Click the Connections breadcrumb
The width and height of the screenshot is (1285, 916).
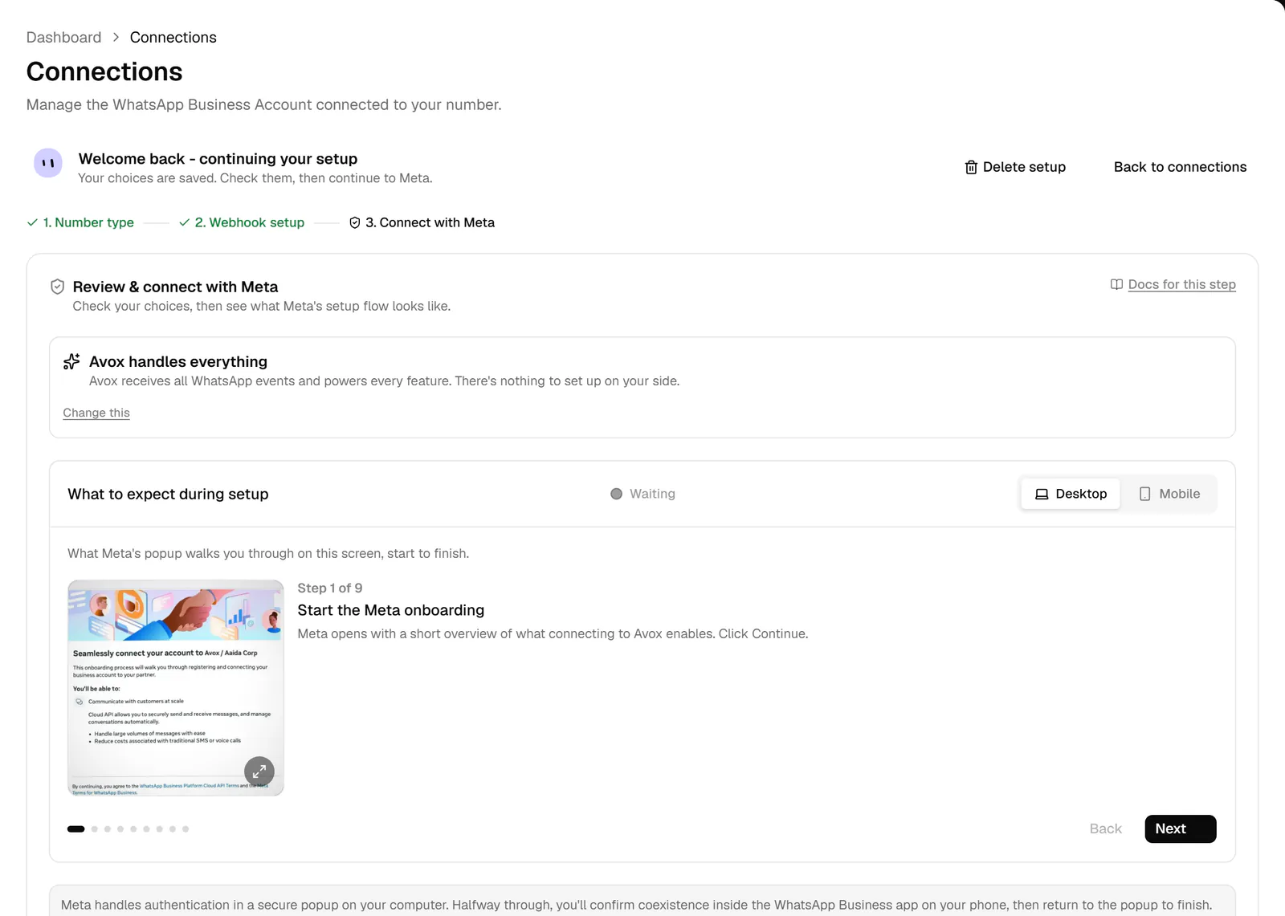(x=173, y=37)
